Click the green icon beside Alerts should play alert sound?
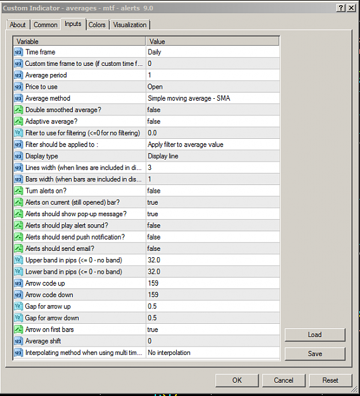The width and height of the screenshot is (360, 396). click(18, 226)
